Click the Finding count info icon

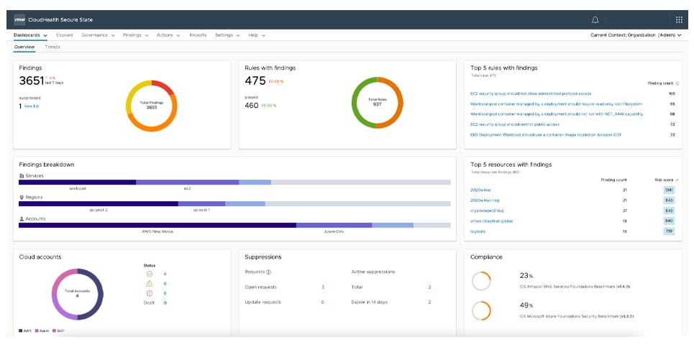coord(677,83)
